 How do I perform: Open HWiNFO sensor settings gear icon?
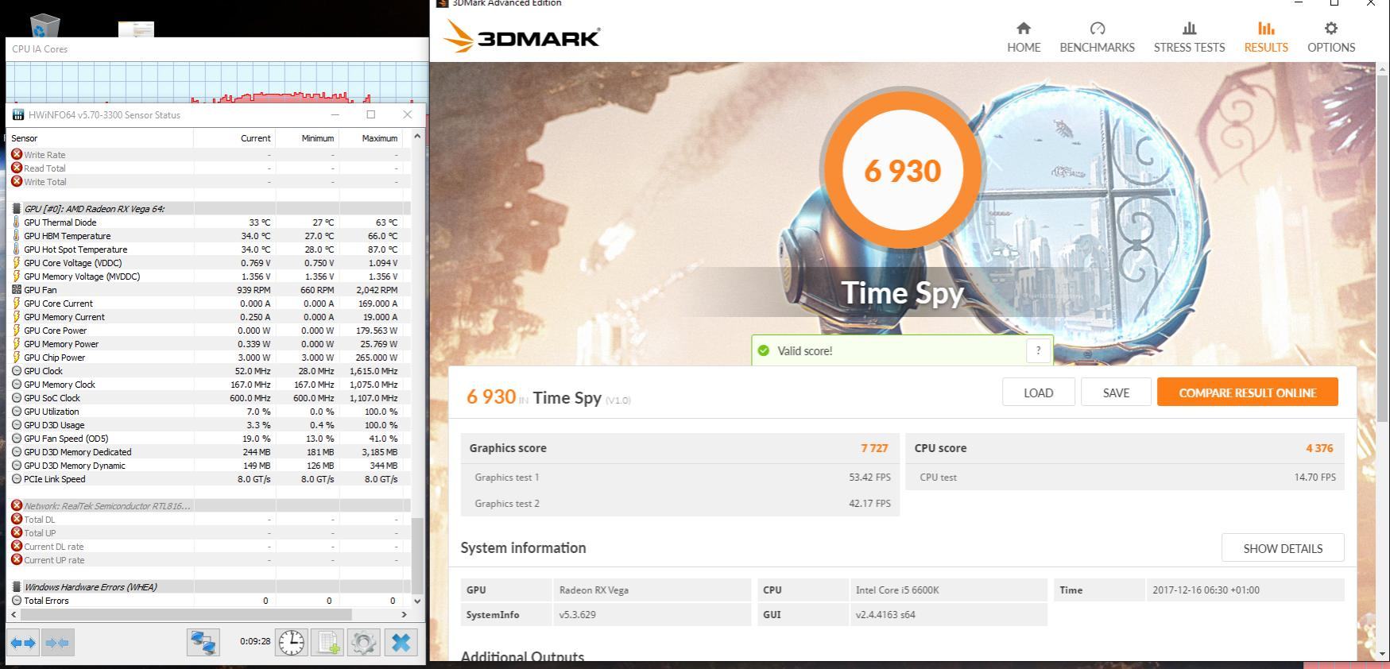click(364, 642)
